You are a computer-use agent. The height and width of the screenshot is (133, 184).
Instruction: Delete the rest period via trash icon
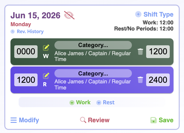pyautogui.click(x=140, y=80)
